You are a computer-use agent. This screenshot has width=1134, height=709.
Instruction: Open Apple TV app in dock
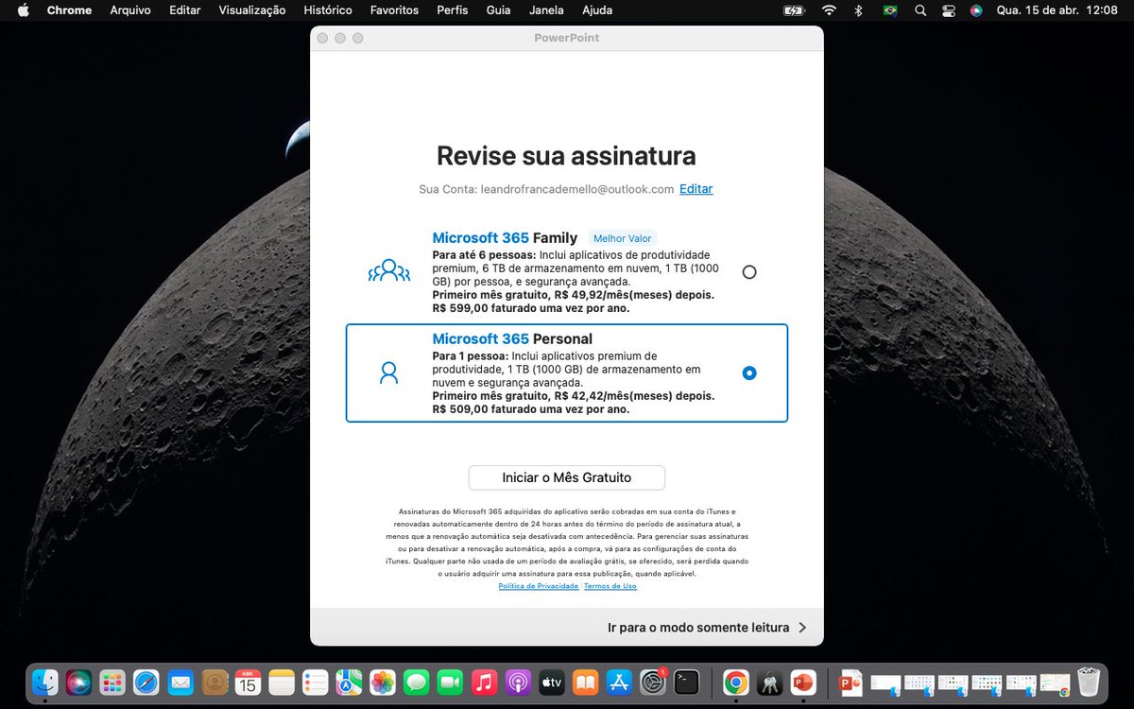coord(551,682)
